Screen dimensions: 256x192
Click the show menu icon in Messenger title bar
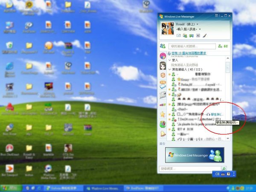216,16
